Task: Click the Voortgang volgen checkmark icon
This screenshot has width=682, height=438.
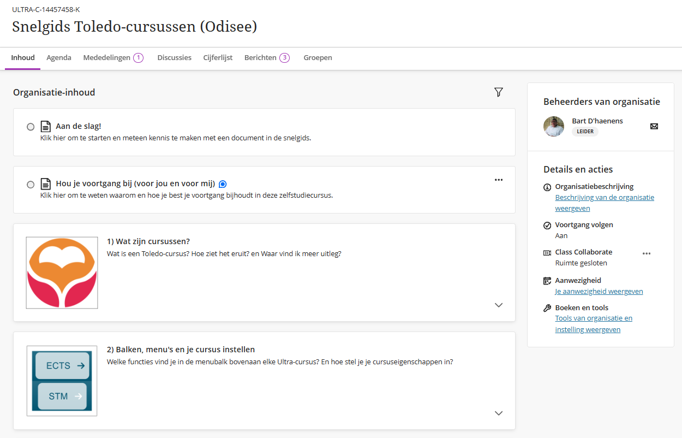Action: coord(547,226)
